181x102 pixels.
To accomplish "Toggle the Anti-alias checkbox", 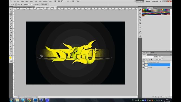I will (x=34, y=5).
